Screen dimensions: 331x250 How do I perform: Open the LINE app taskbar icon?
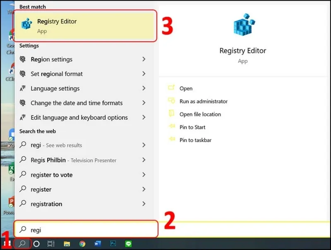128,244
